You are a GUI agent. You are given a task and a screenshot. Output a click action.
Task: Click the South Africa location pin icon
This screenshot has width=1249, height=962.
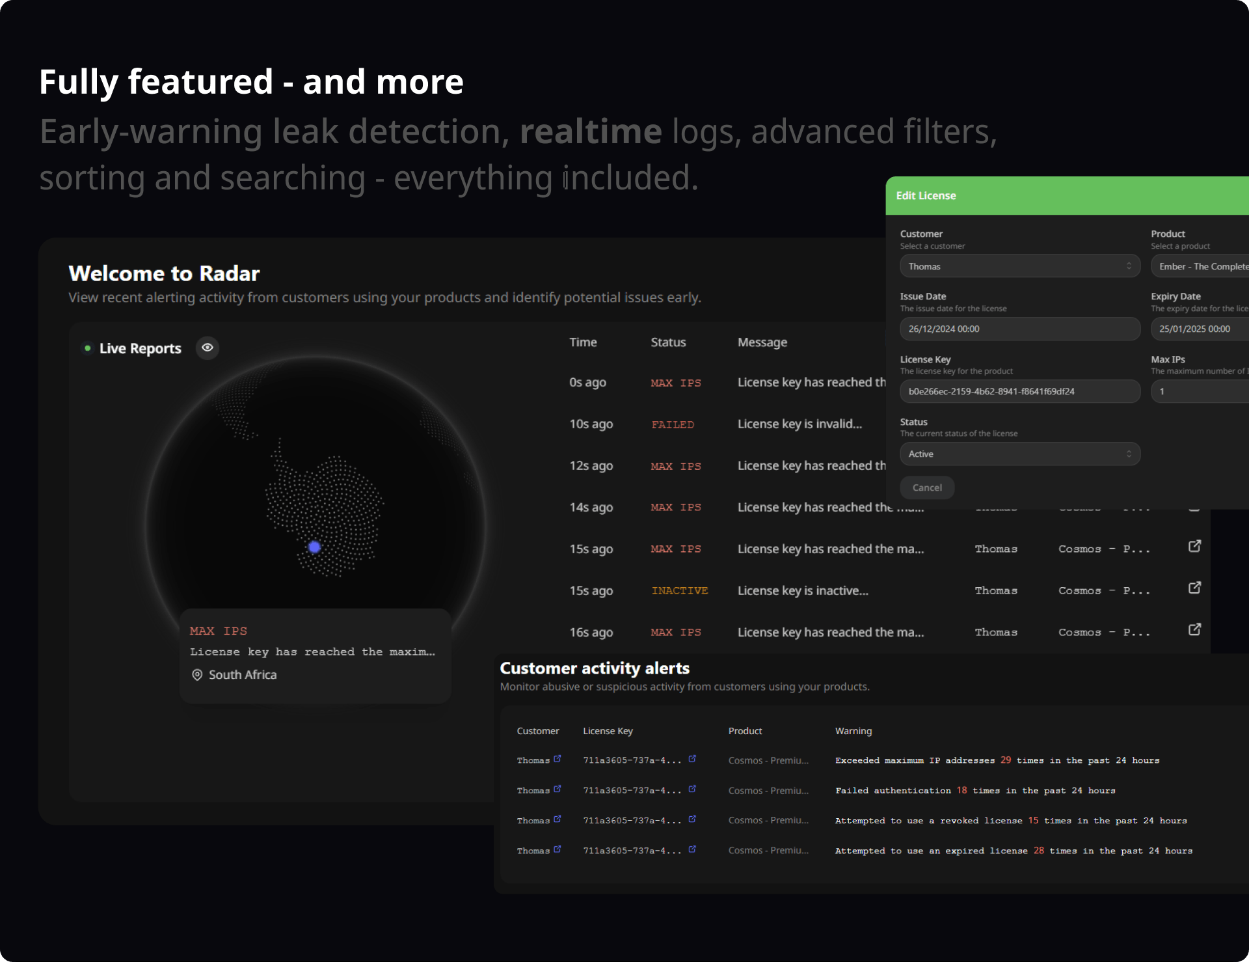point(197,675)
